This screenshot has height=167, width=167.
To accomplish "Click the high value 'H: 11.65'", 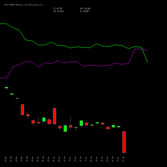I will click(85, 9).
